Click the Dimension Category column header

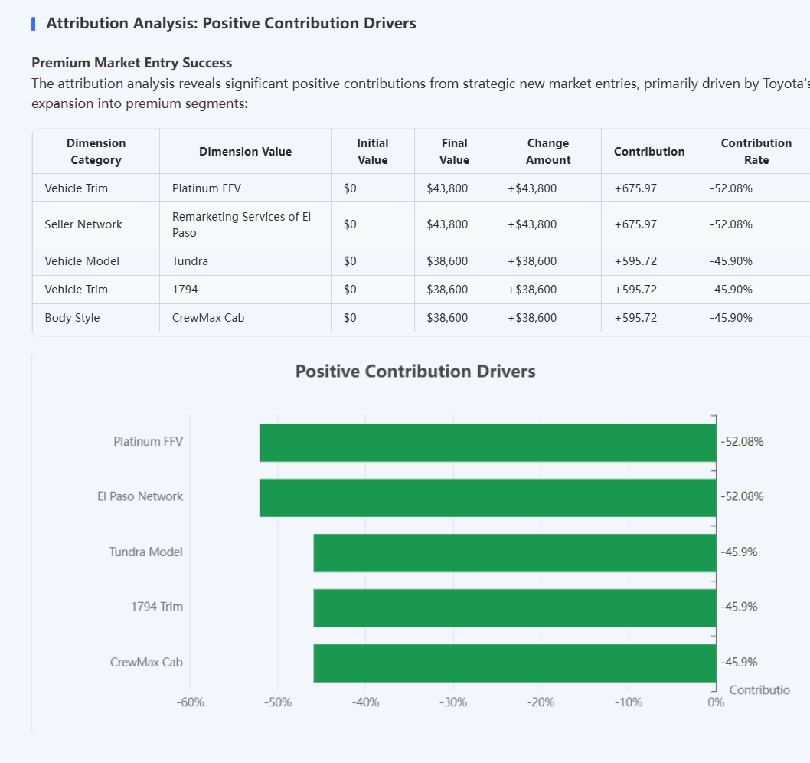[x=95, y=151]
